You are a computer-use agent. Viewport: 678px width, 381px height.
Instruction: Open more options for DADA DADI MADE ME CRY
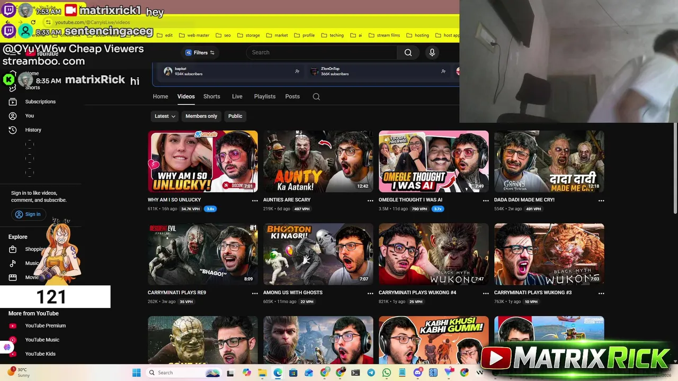click(x=601, y=201)
